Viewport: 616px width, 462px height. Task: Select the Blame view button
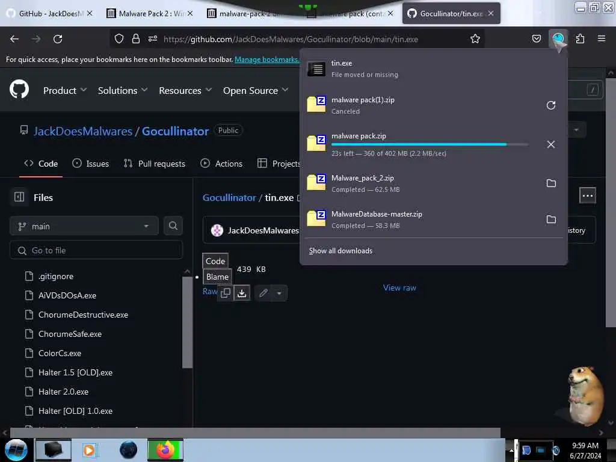point(217,277)
